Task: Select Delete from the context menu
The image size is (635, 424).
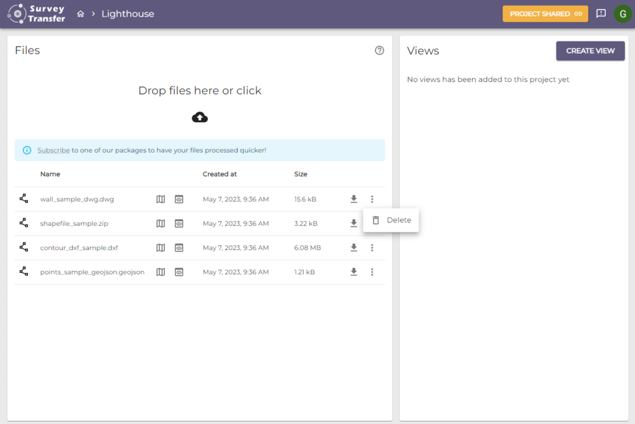Action: click(391, 220)
